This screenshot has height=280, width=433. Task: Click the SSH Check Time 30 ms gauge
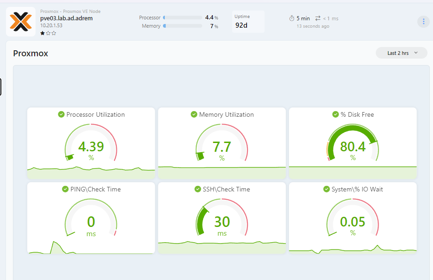[x=222, y=218]
